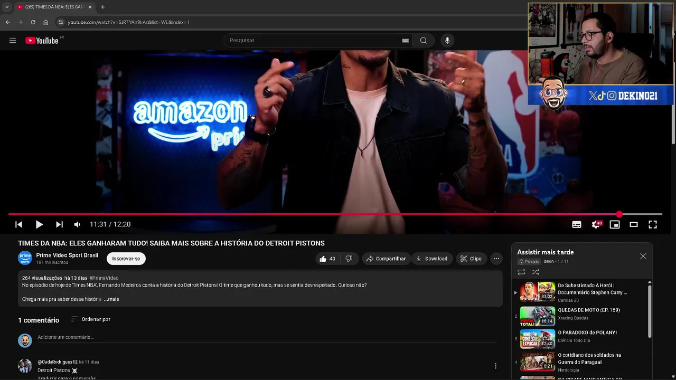Open a new browser tab
676x380 pixels.
pos(102,7)
